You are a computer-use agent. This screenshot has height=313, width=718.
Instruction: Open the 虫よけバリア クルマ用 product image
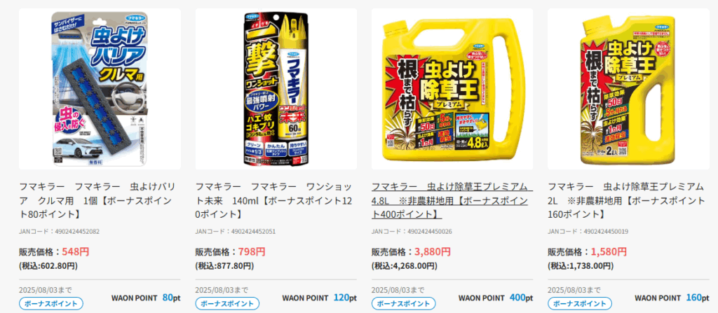tap(100, 89)
